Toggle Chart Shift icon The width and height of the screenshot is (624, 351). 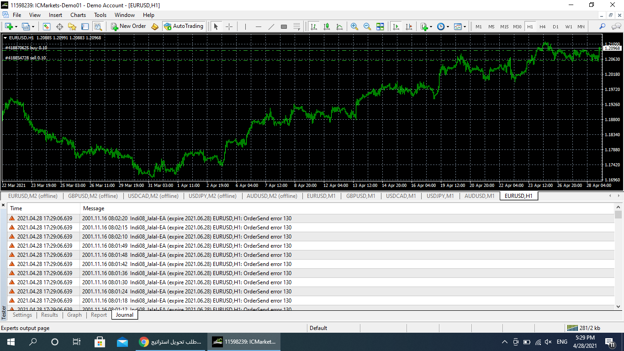click(x=409, y=27)
